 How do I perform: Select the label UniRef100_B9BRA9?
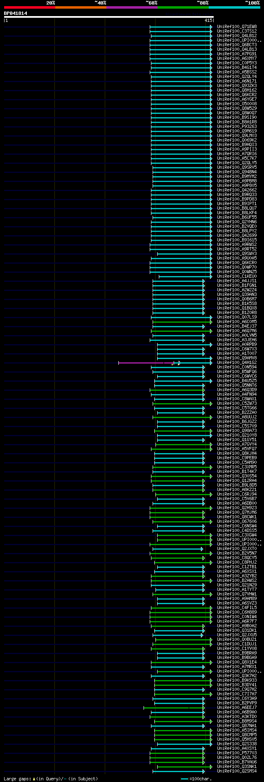tap(237, 653)
